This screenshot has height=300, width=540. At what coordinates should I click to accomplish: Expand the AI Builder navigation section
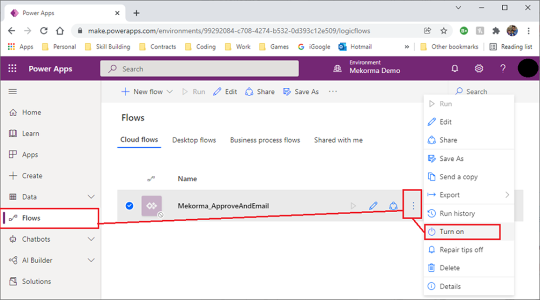(x=91, y=260)
